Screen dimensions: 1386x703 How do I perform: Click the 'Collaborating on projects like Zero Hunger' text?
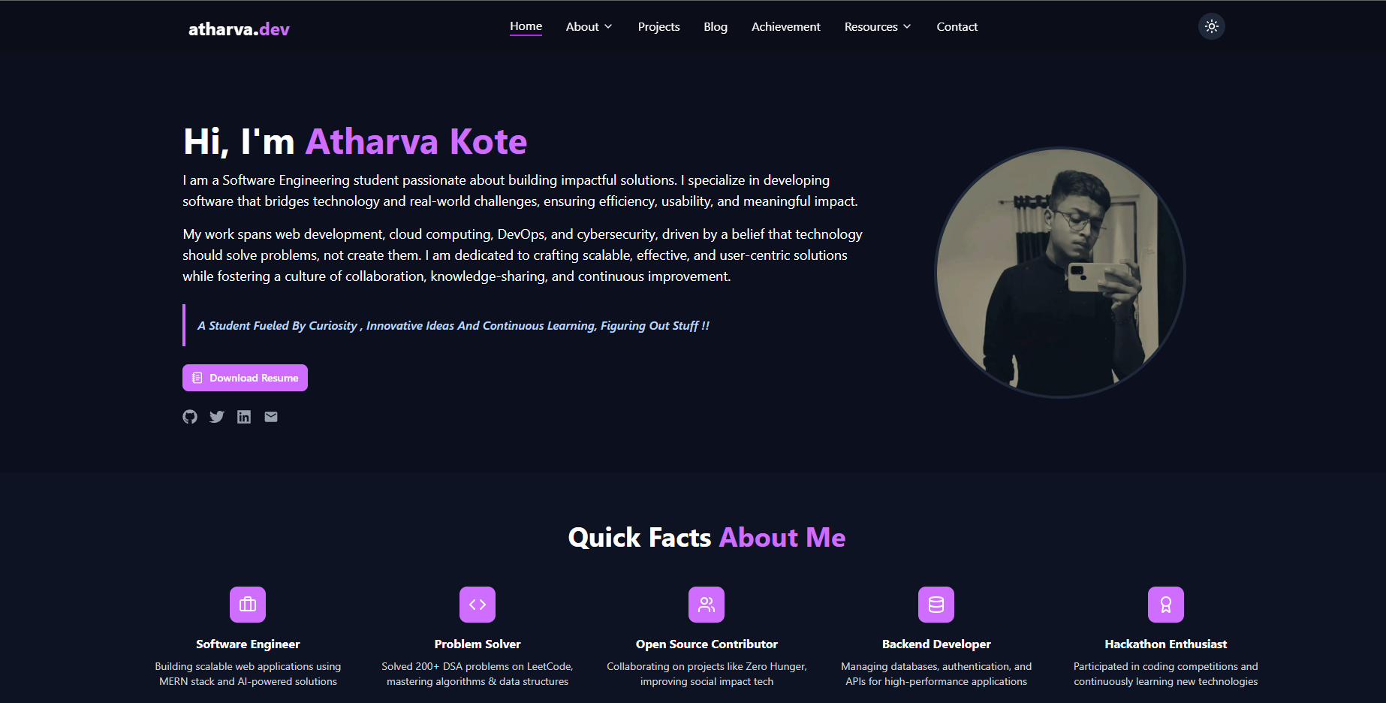coord(707,674)
